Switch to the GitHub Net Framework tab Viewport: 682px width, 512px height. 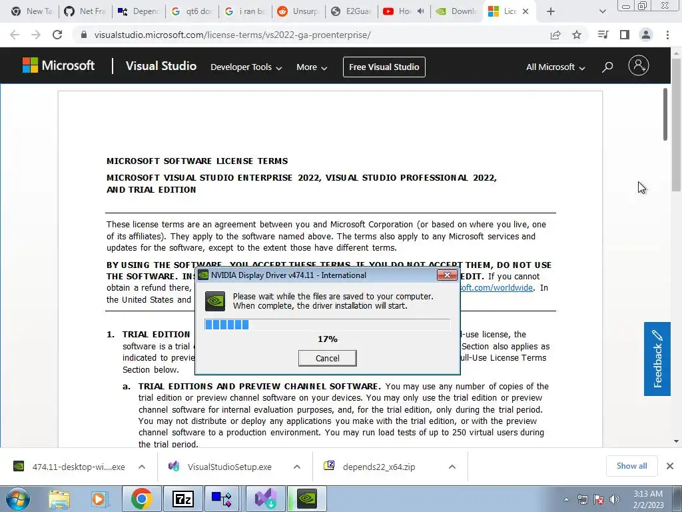85,12
